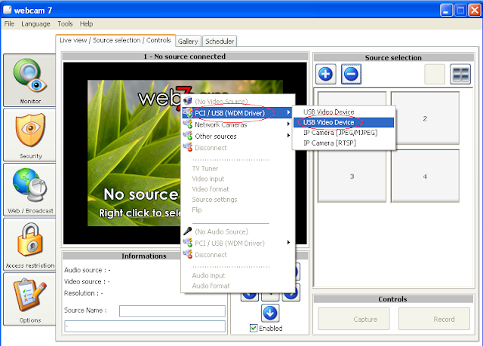
Task: Switch to the Gallery tab
Action: (188, 41)
